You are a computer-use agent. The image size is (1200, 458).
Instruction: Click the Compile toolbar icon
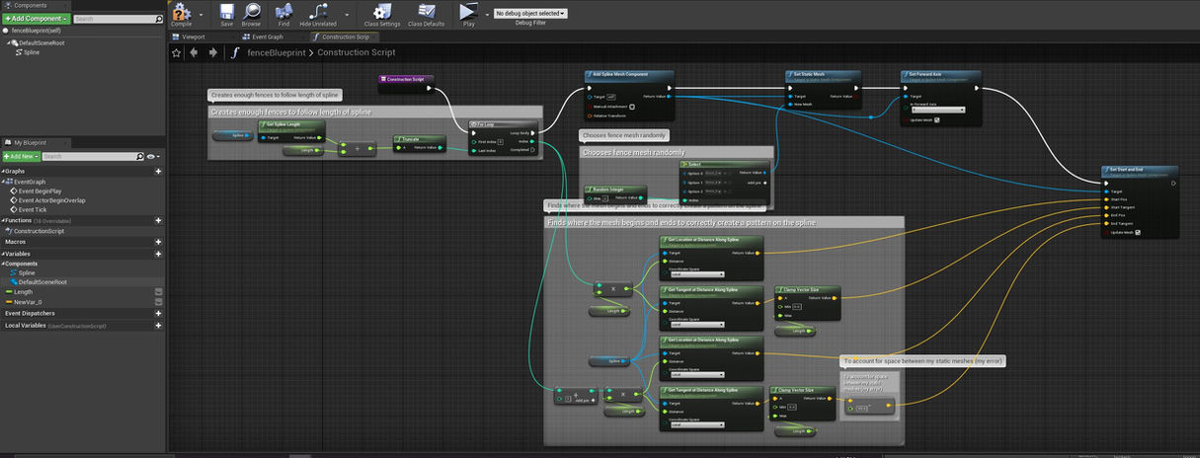click(x=182, y=12)
